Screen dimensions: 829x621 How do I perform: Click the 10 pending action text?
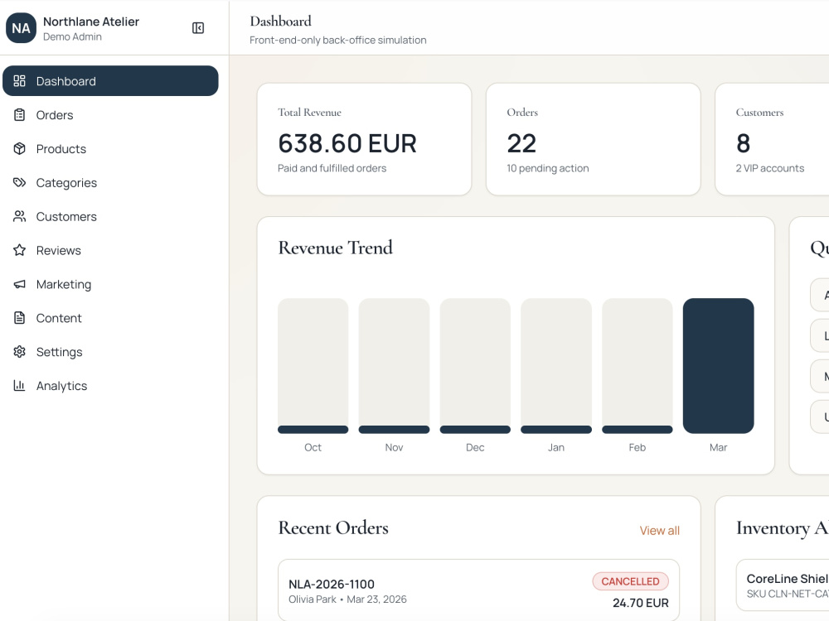pyautogui.click(x=548, y=168)
